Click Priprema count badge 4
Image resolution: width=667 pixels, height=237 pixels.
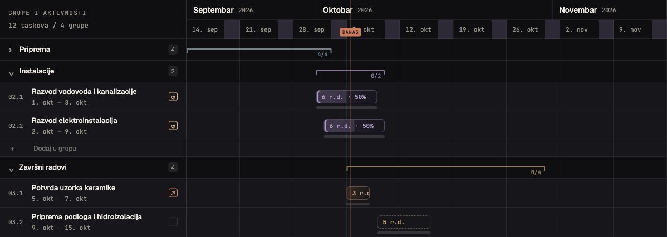tap(173, 50)
